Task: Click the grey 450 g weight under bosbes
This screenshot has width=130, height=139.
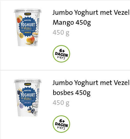Action: (61, 103)
